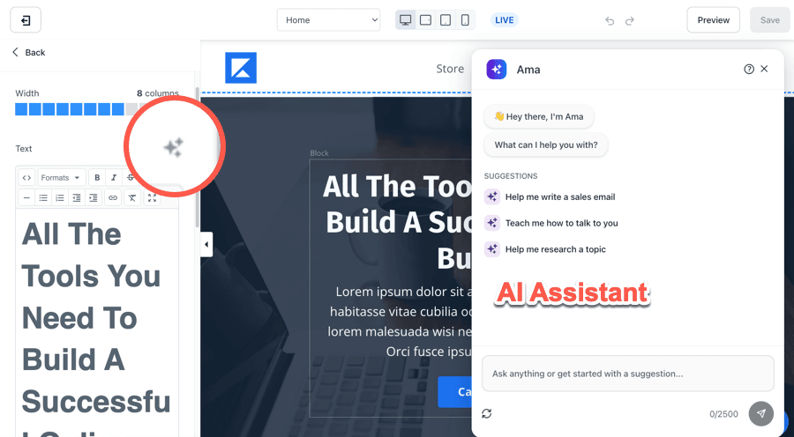Insert link using chain icon
The image size is (794, 437).
coord(113,197)
